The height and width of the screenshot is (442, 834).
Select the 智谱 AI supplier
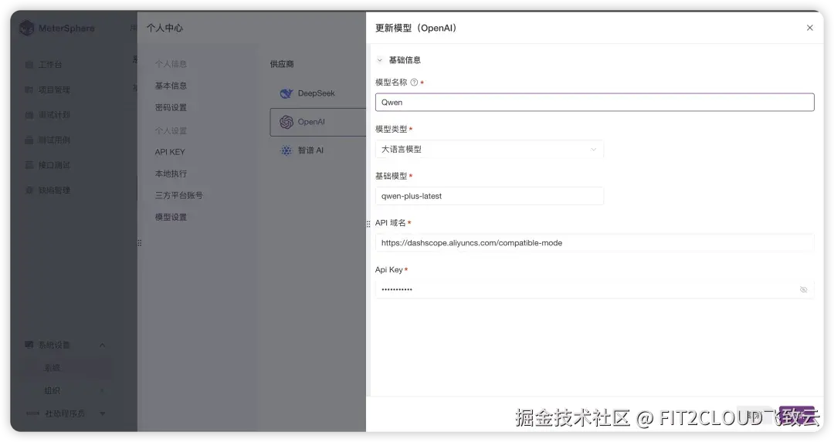click(318, 150)
